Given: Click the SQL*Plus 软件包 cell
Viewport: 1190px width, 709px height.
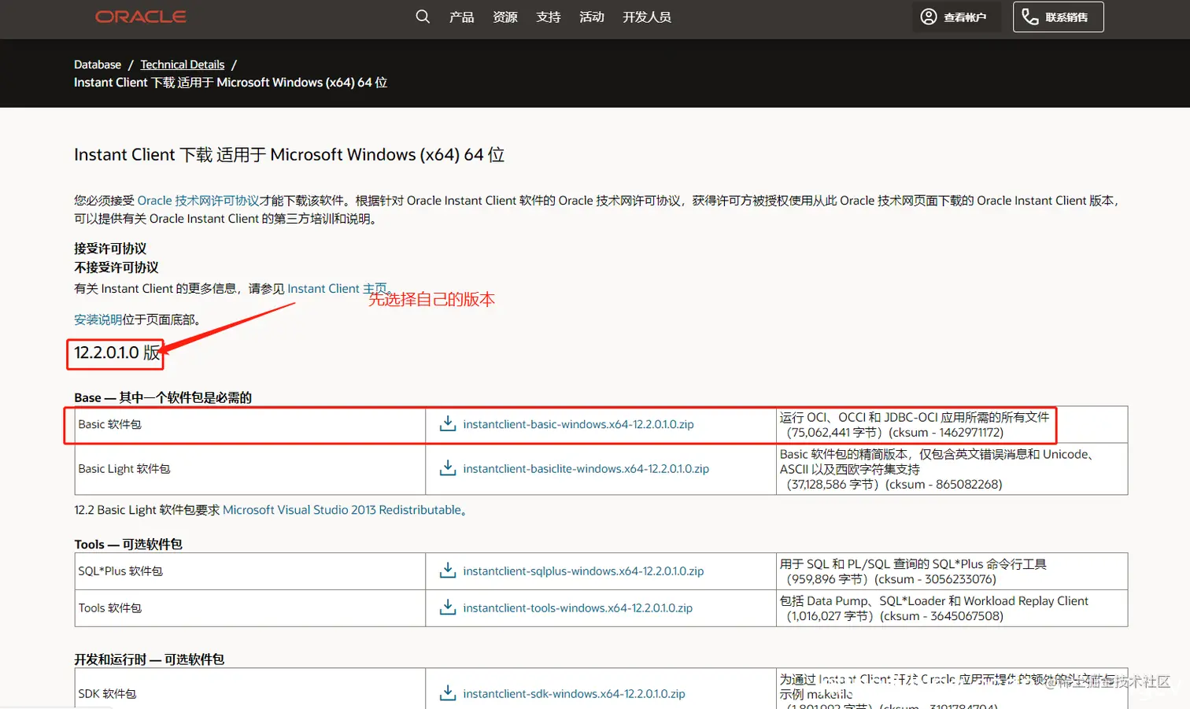Looking at the screenshot, I should [x=250, y=571].
